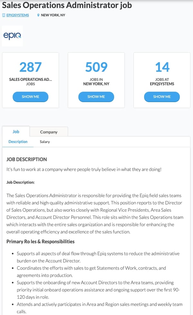Viewport: 193px width, 315px height.
Task: Click the Sales Operations Administrator job title
Action: (67, 5)
